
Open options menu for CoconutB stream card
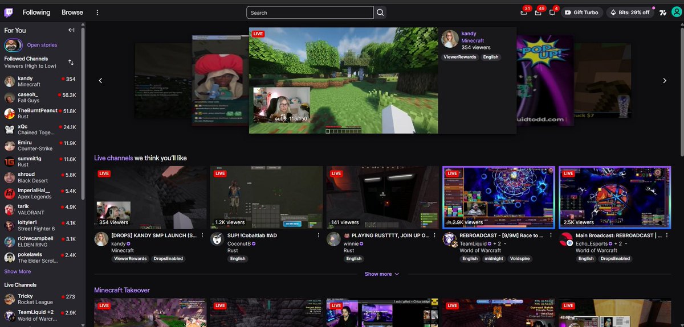point(318,235)
